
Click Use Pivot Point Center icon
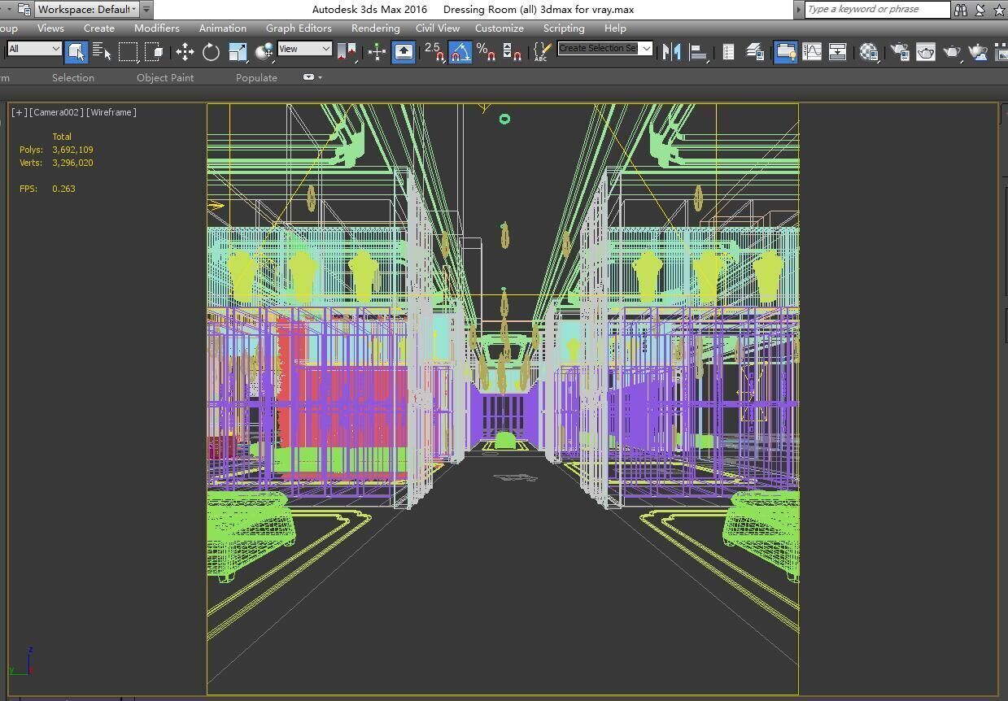(346, 52)
